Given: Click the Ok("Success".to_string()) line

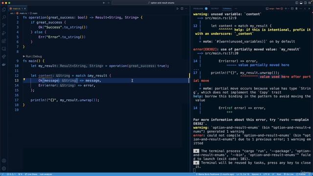Looking at the screenshot, I should (x=63, y=27).
